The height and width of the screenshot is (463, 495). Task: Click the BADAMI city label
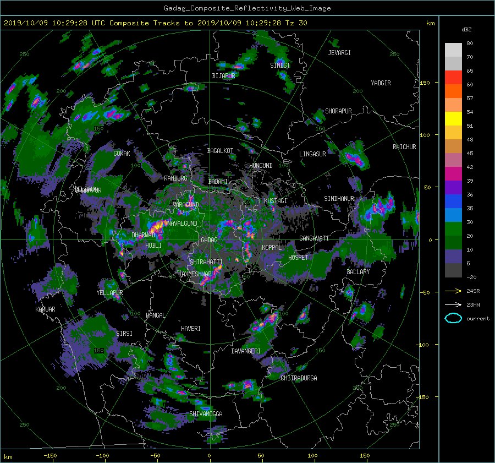(218, 182)
